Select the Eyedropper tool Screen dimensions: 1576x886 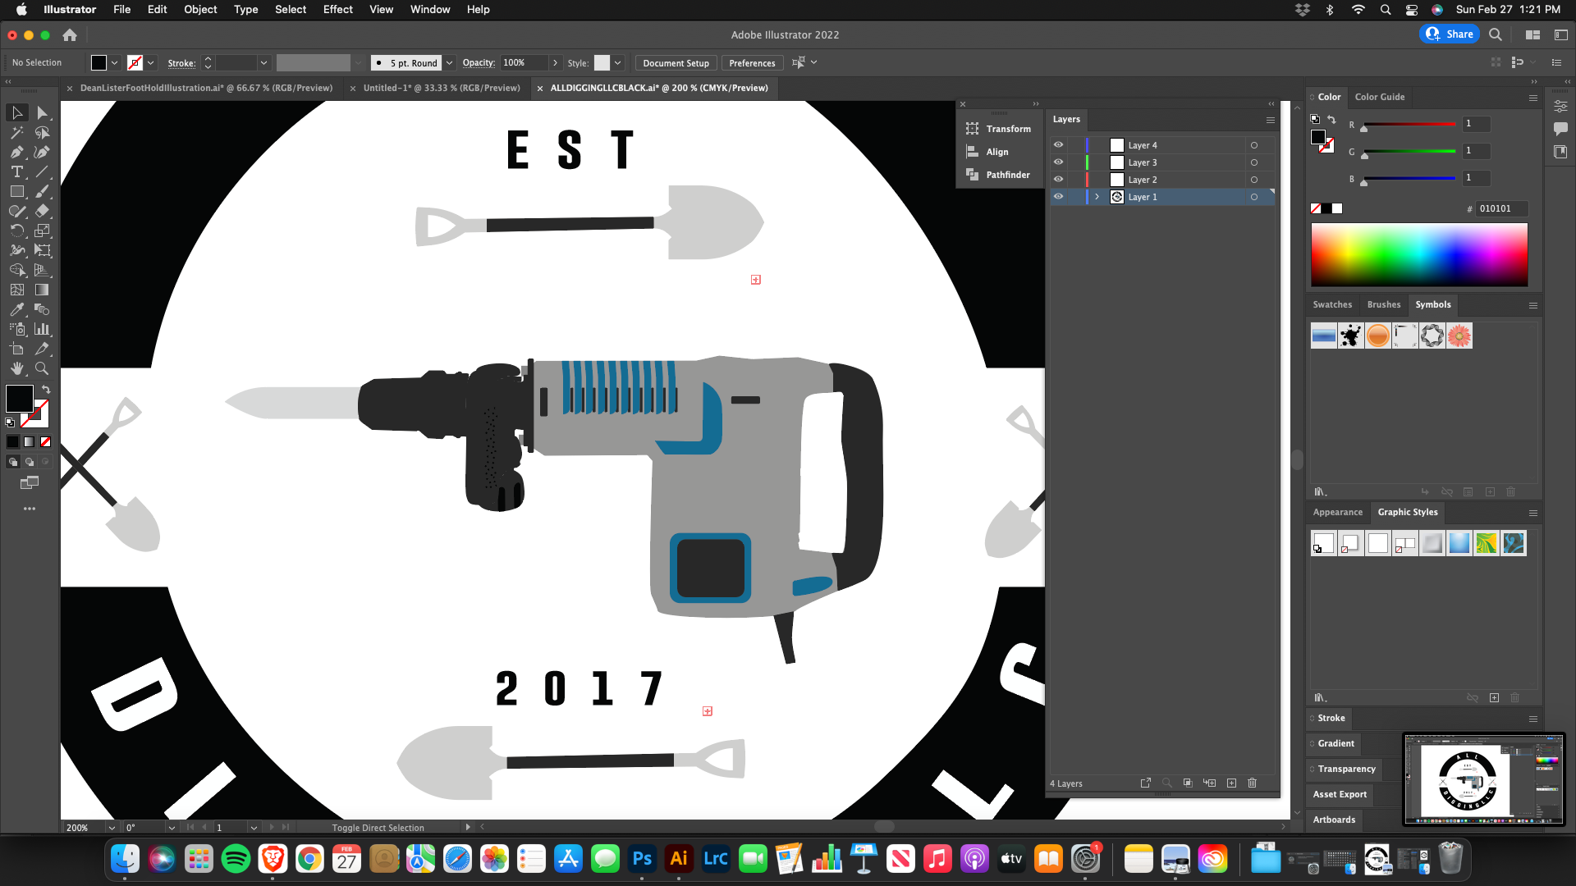tap(17, 309)
